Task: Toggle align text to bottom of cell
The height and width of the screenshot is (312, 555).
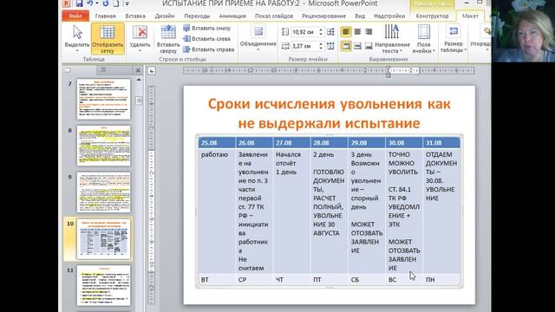Action: [x=369, y=46]
